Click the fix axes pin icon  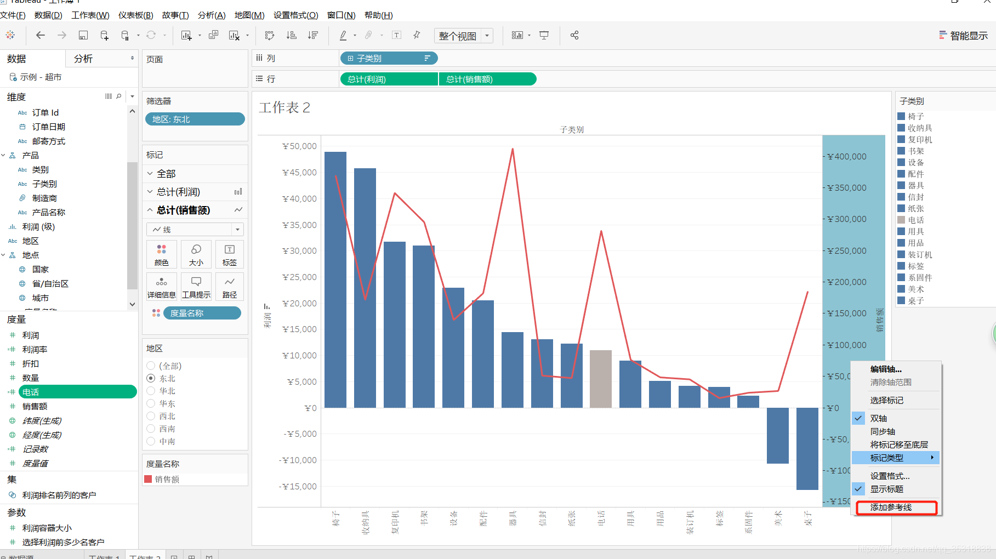[417, 35]
